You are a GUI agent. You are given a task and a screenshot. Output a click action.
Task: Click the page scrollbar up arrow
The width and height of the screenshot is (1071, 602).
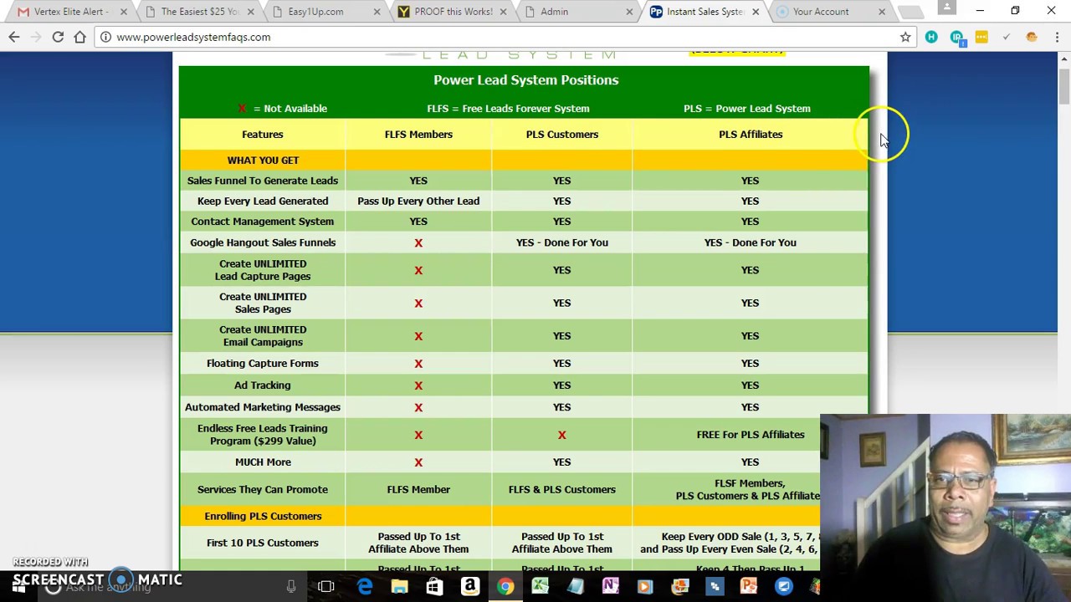click(1064, 59)
